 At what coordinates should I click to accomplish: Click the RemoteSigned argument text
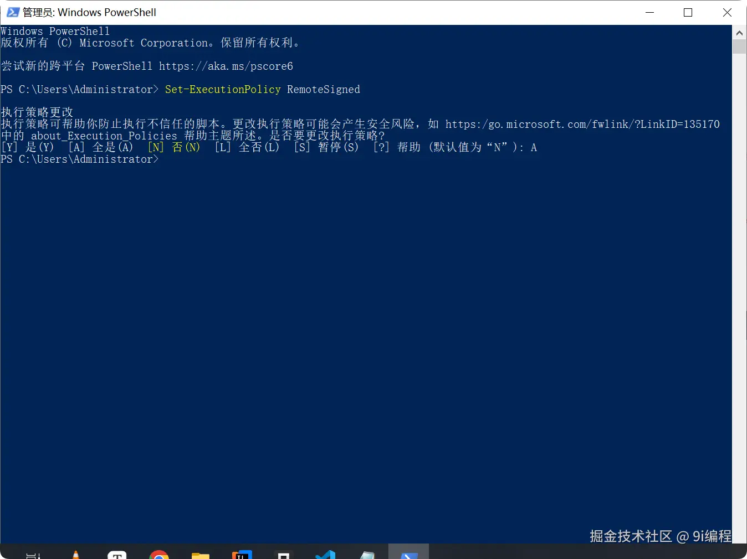click(324, 89)
